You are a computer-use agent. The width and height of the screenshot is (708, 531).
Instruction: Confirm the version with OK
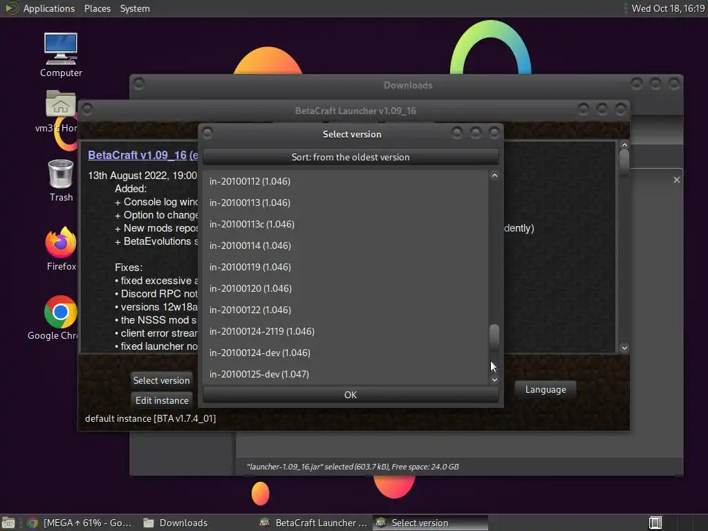pos(351,395)
